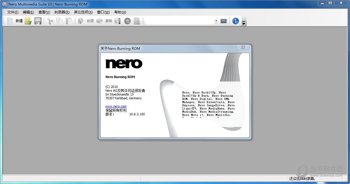Open the recorder selection dropdown
Viewport: 350px width, 184px height.
click(x=216, y=21)
